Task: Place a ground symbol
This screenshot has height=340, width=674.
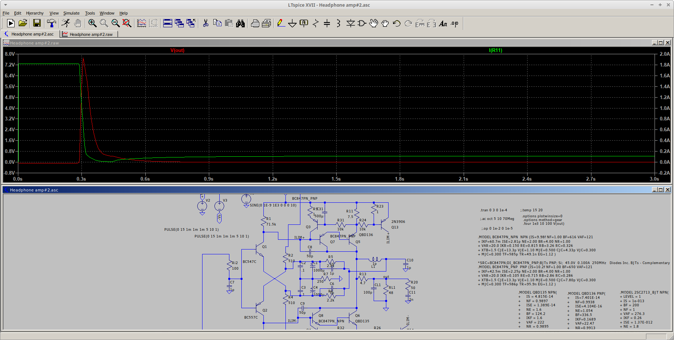Action: pos(292,23)
